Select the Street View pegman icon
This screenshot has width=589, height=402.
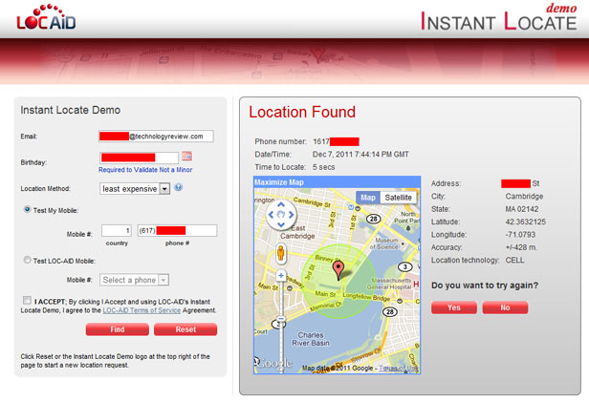click(x=280, y=253)
